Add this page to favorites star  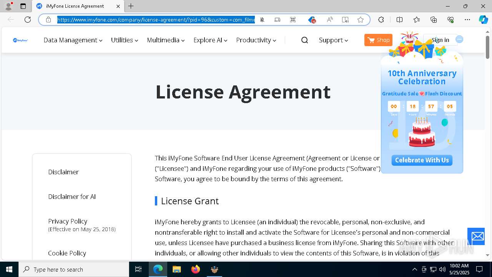click(x=361, y=20)
